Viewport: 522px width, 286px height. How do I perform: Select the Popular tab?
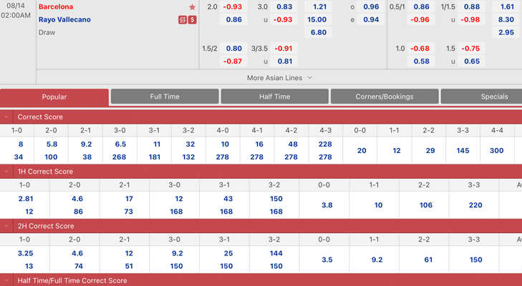point(54,97)
